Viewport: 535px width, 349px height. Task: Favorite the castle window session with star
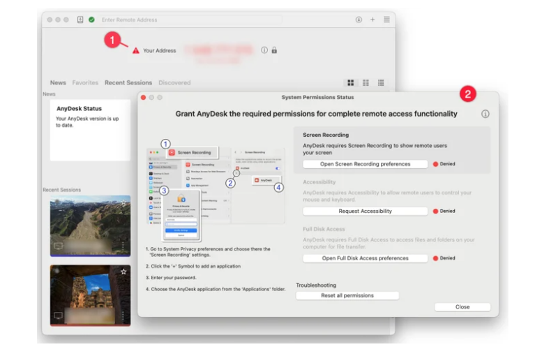123,272
